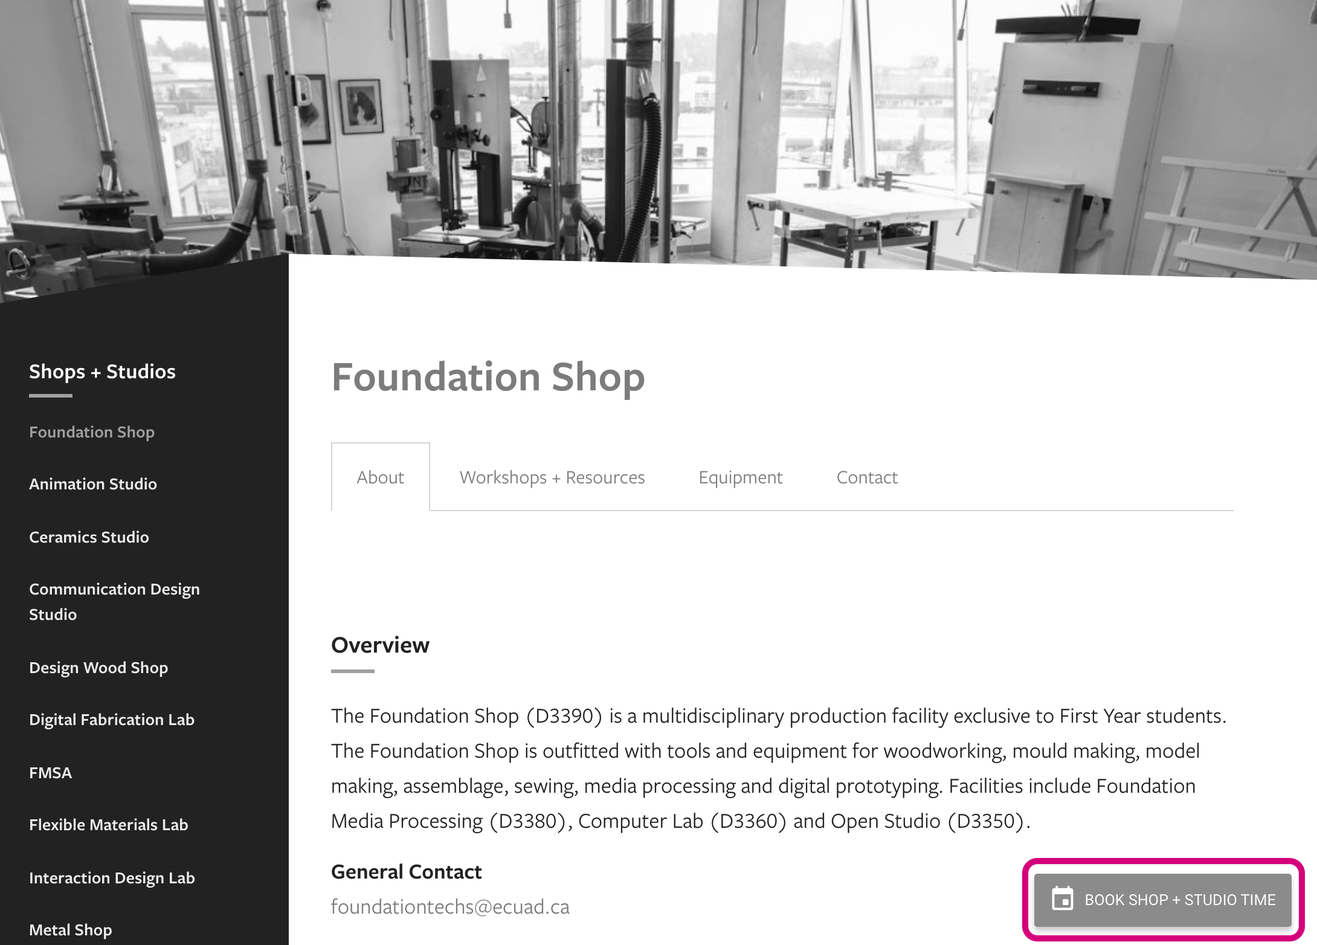Select Communication Design Studio link

click(114, 602)
